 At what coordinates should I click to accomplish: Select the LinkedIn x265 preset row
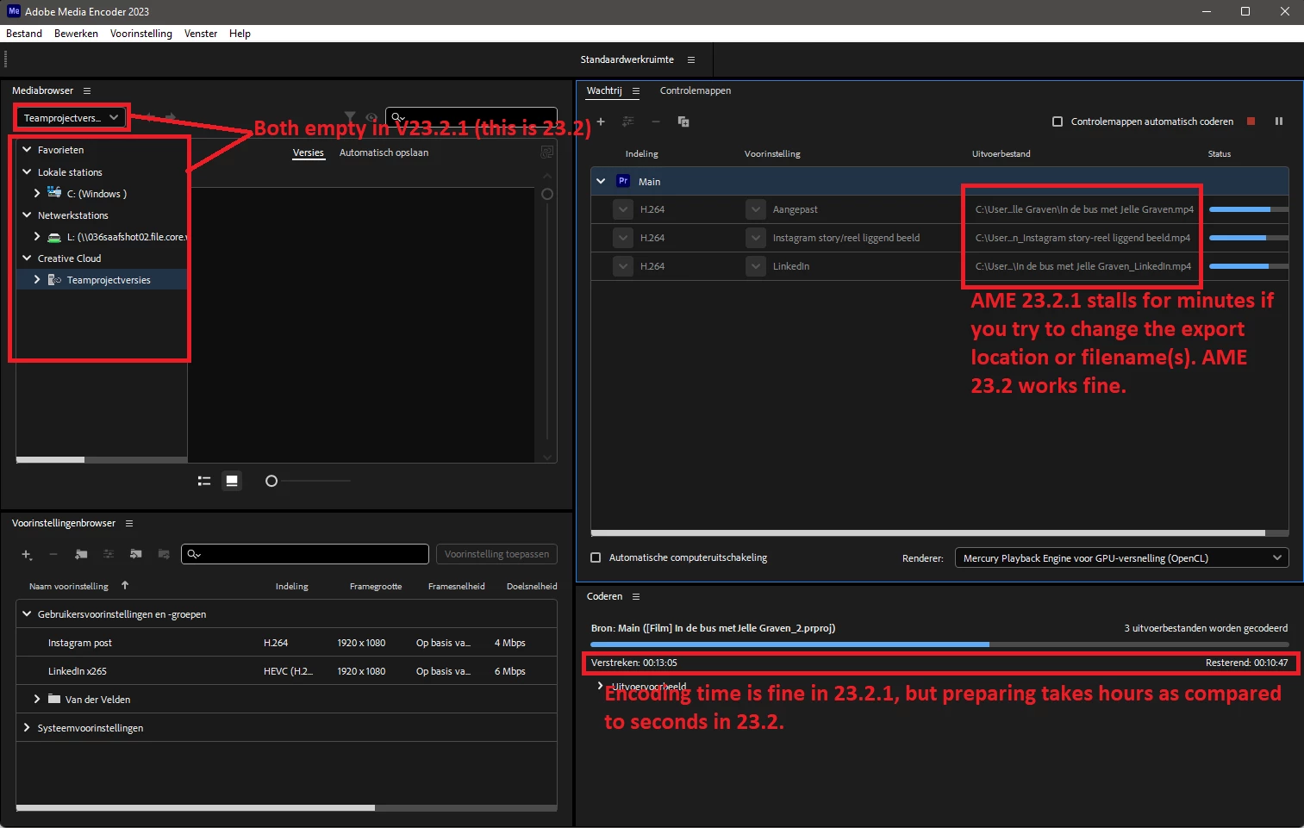[286, 671]
